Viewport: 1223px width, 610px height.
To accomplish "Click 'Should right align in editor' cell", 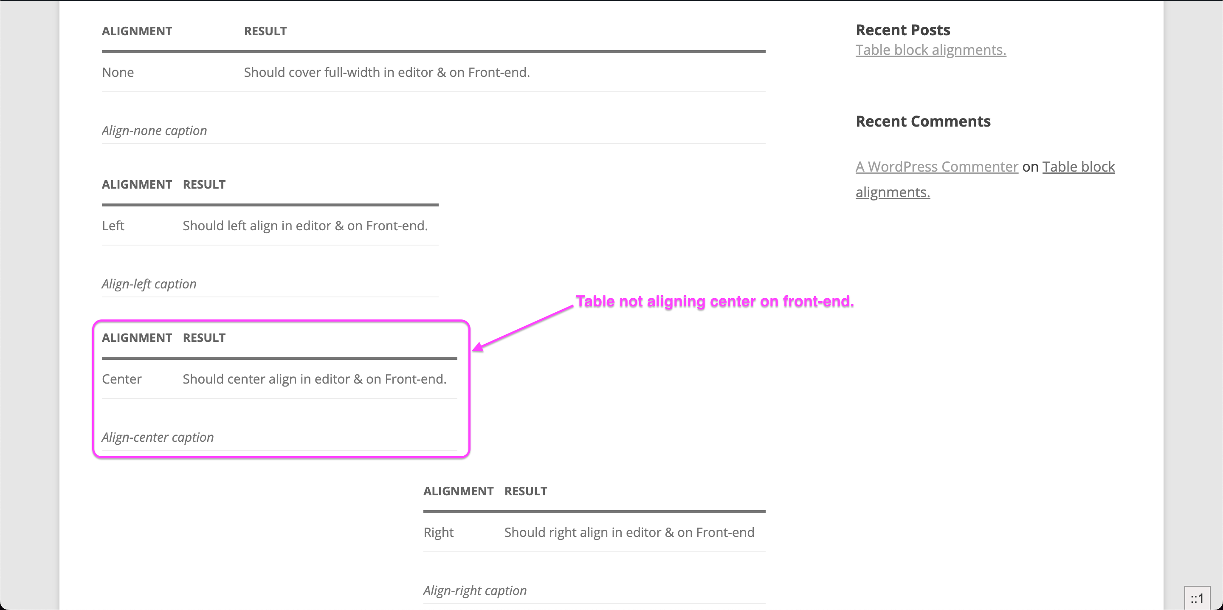I will pyautogui.click(x=629, y=533).
